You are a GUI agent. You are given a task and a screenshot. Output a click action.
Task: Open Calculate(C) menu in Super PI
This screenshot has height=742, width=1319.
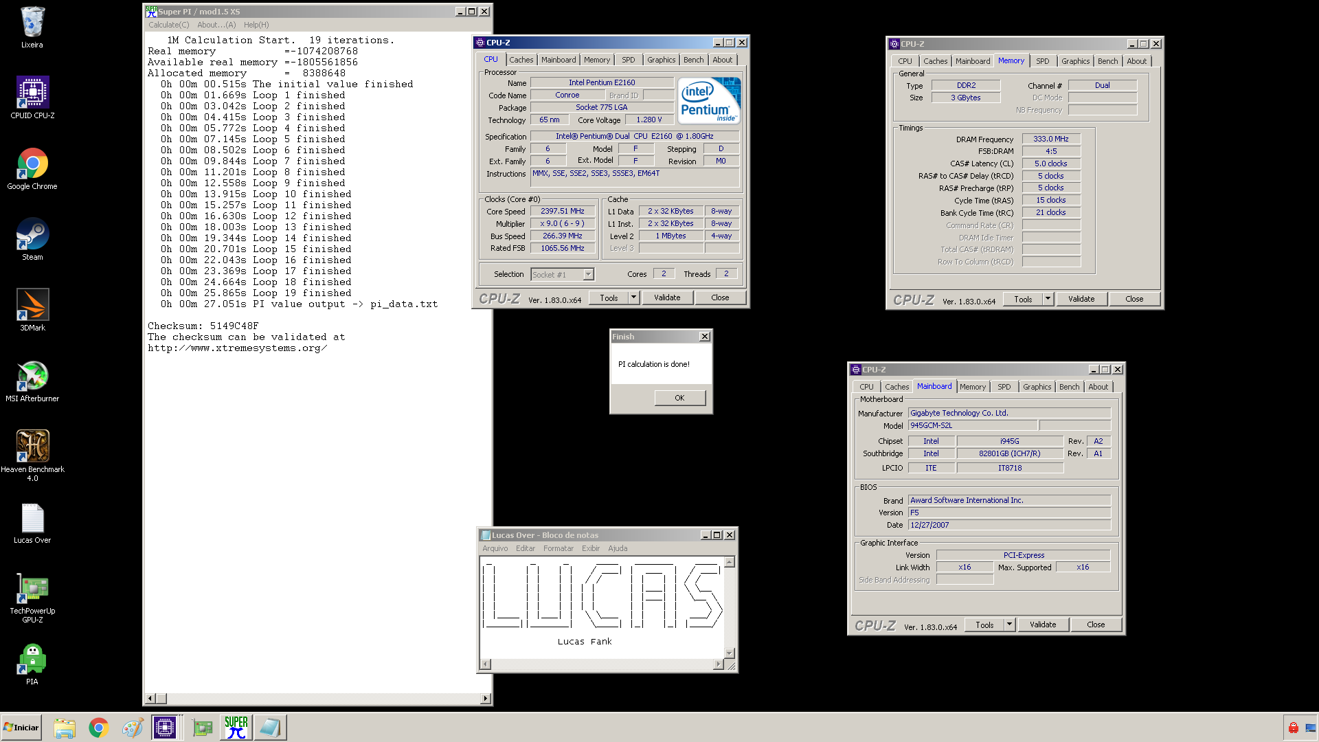click(169, 25)
